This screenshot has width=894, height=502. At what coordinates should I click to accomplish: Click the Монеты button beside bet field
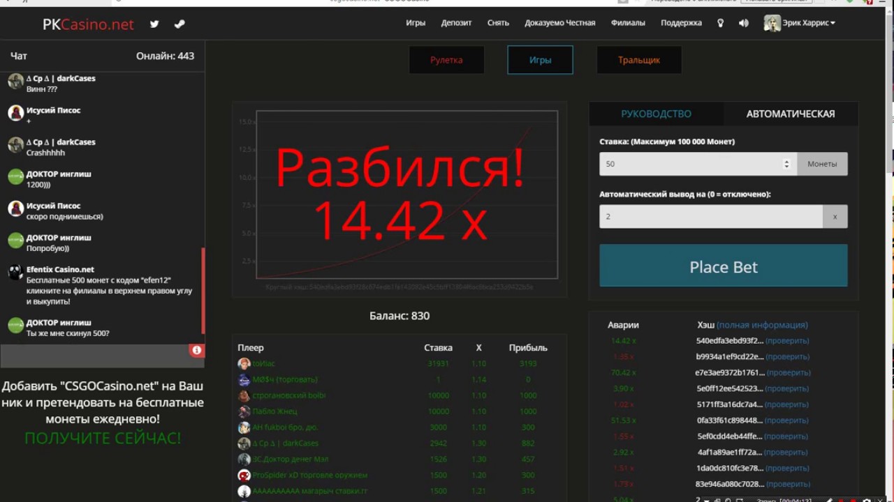pyautogui.click(x=822, y=164)
